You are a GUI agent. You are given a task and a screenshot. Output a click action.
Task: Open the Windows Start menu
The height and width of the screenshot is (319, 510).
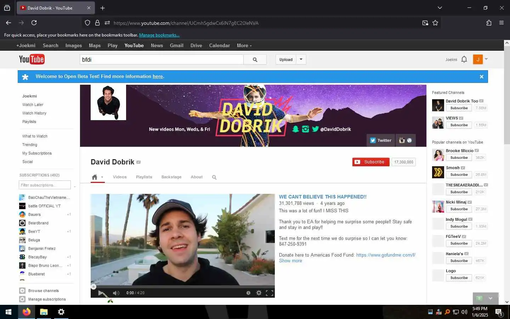coord(8,312)
